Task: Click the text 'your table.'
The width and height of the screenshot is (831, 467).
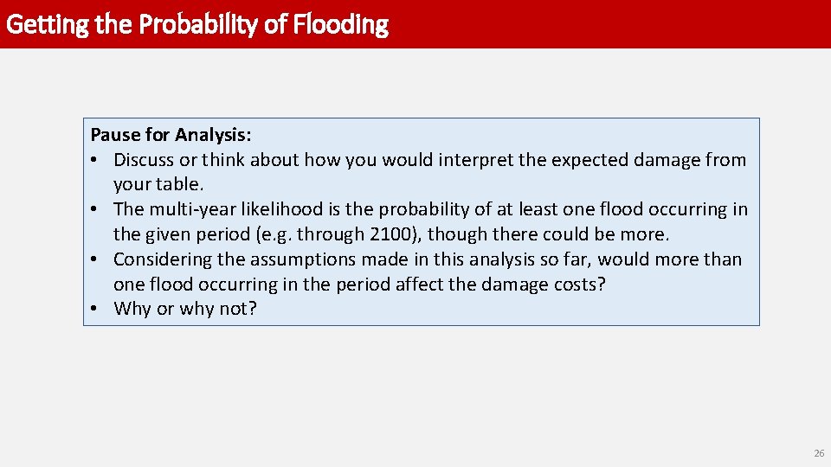Action: point(158,185)
